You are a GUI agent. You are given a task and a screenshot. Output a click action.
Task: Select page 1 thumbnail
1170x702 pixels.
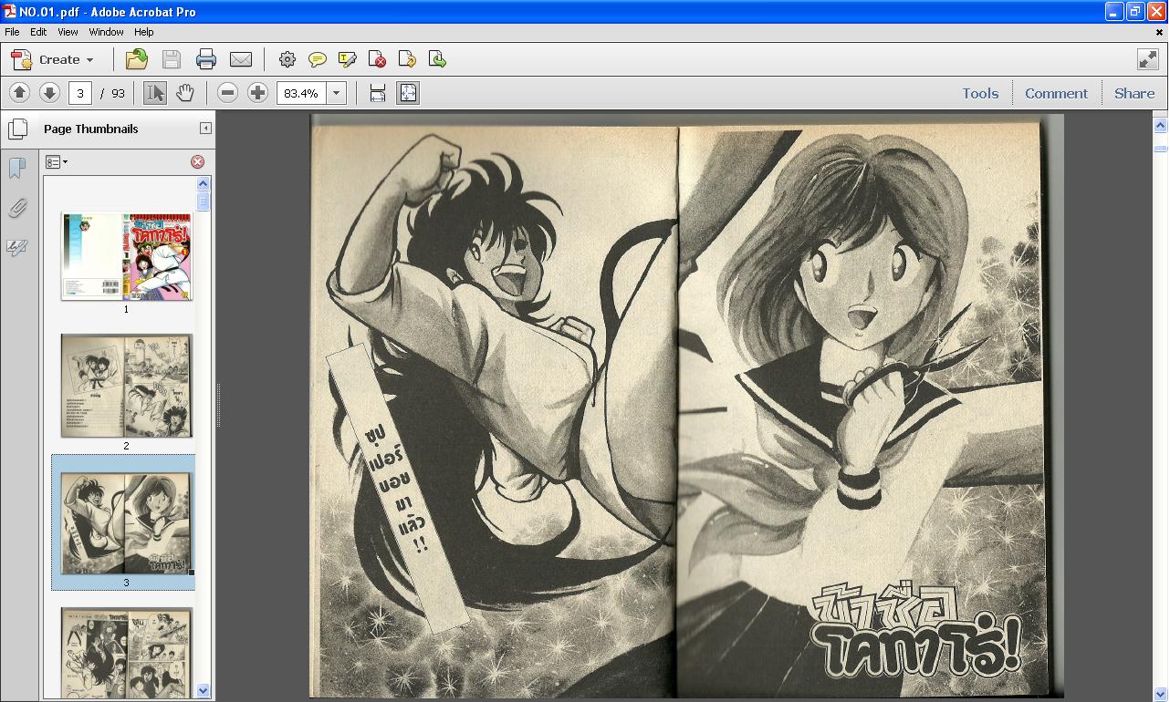pyautogui.click(x=126, y=256)
